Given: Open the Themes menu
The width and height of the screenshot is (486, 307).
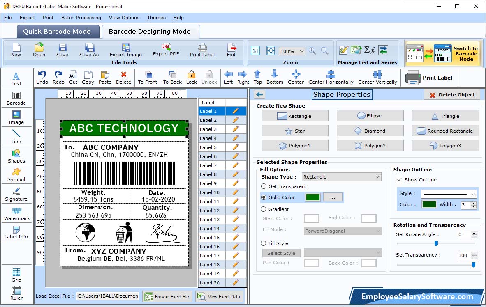Looking at the screenshot, I should [156, 18].
